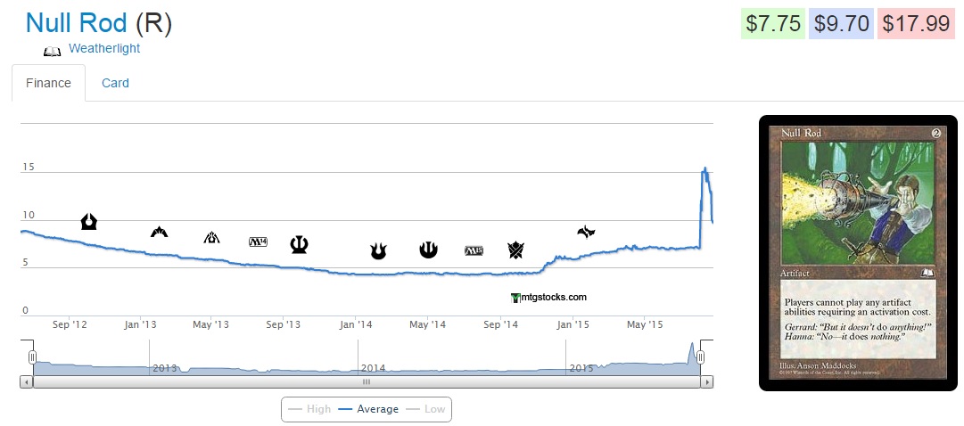This screenshot has height=426, width=964.
Task: Click the Gatecrash set symbol on chart
Action: 160,233
